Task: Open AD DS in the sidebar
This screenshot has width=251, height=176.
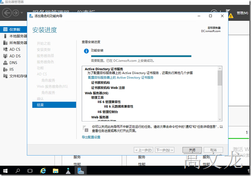Action: pyautogui.click(x=15, y=56)
